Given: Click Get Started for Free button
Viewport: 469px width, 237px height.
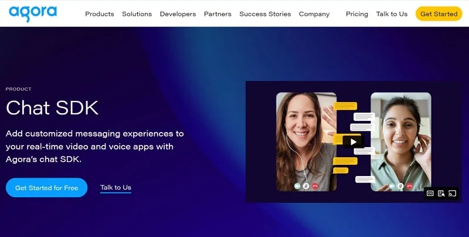Looking at the screenshot, I should pyautogui.click(x=47, y=188).
